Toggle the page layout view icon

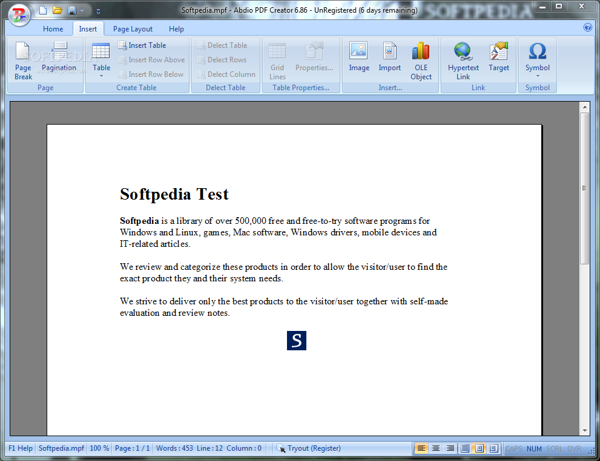click(x=480, y=448)
